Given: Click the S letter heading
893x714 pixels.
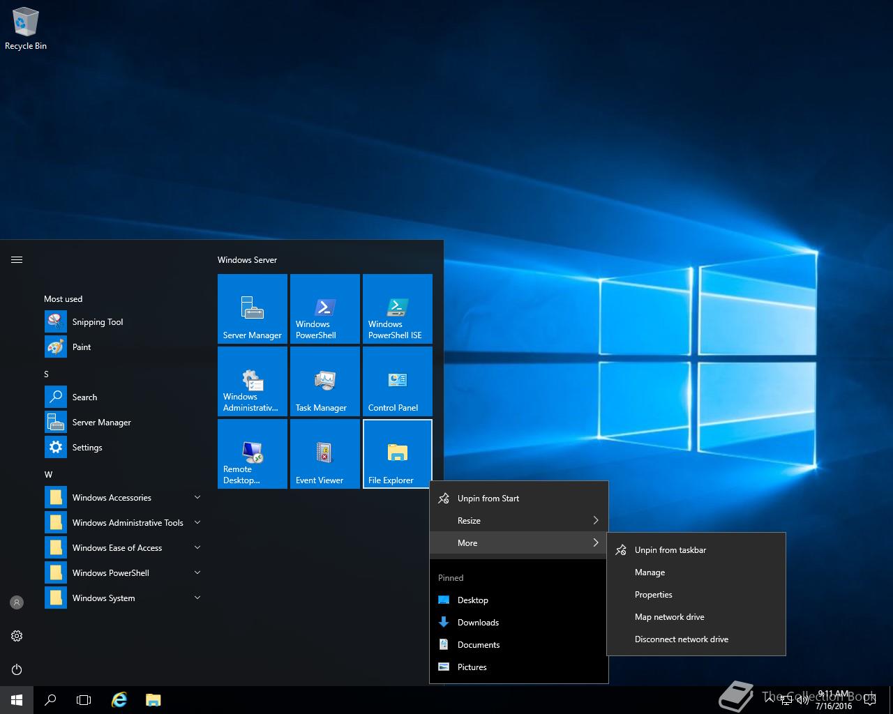Looking at the screenshot, I should click(x=46, y=374).
